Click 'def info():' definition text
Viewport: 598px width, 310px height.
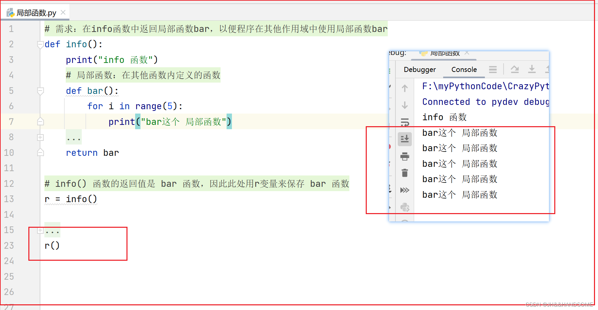73,44
